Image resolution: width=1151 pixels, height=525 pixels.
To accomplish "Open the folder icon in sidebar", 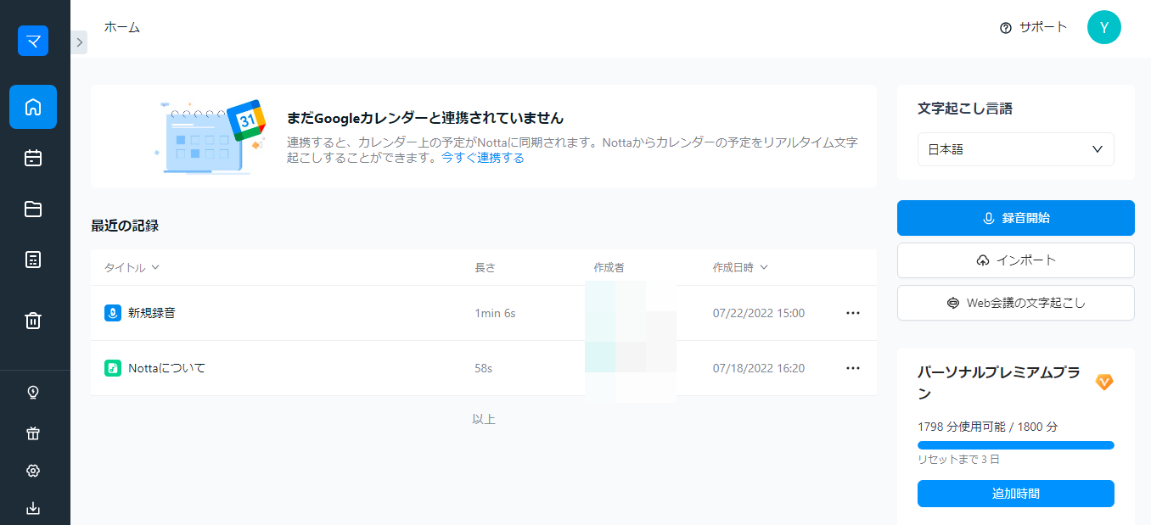I will 33,209.
